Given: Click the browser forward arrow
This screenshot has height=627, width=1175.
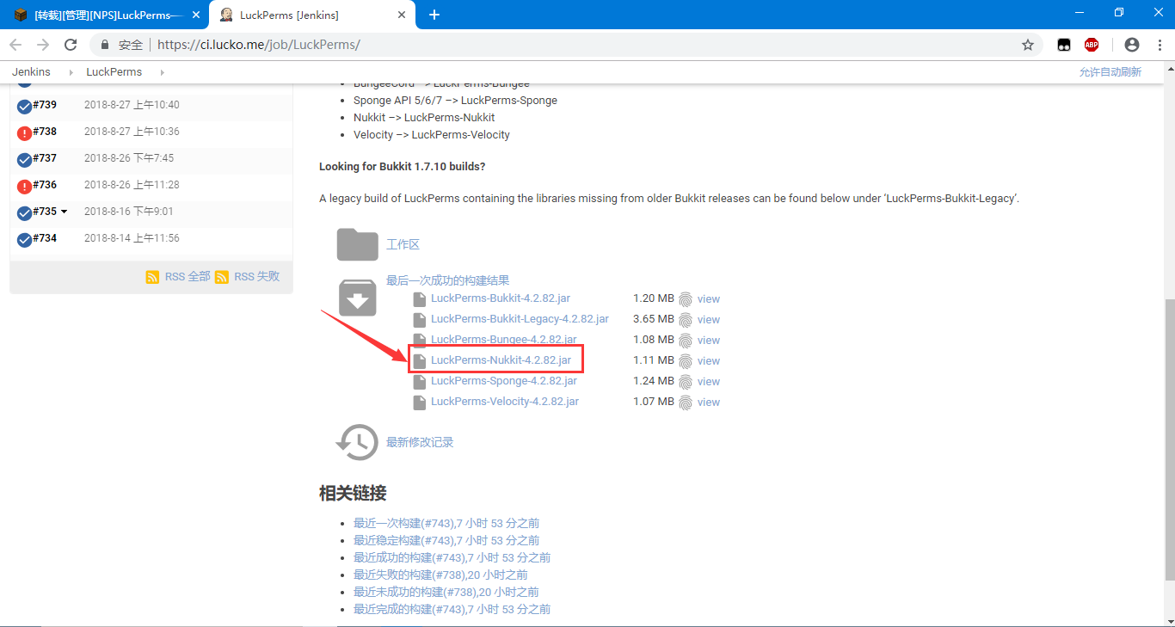Looking at the screenshot, I should point(43,45).
